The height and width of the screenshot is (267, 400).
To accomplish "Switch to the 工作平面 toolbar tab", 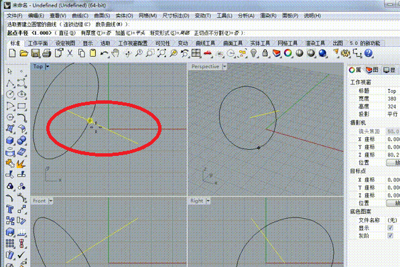I will [38, 43].
